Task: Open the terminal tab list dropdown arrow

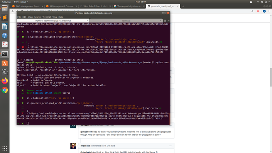Action: [x=169, y=21]
